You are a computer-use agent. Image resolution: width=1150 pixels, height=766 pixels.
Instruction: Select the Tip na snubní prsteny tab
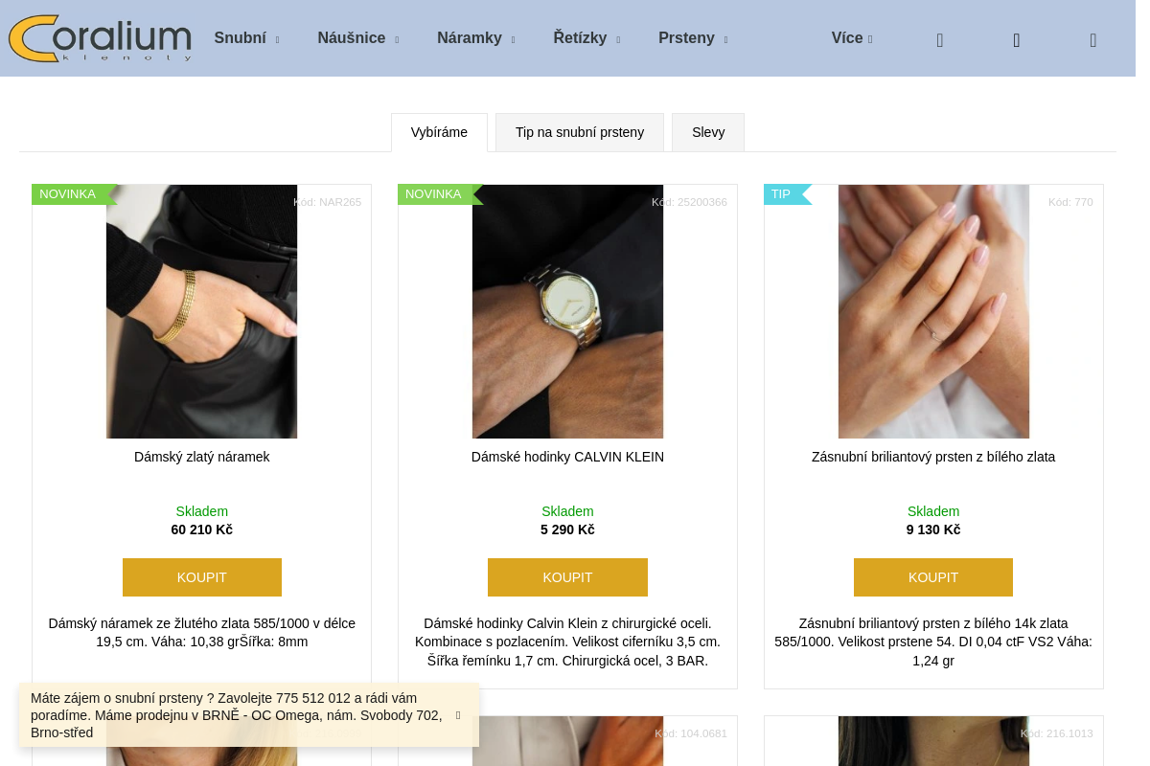pyautogui.click(x=580, y=132)
